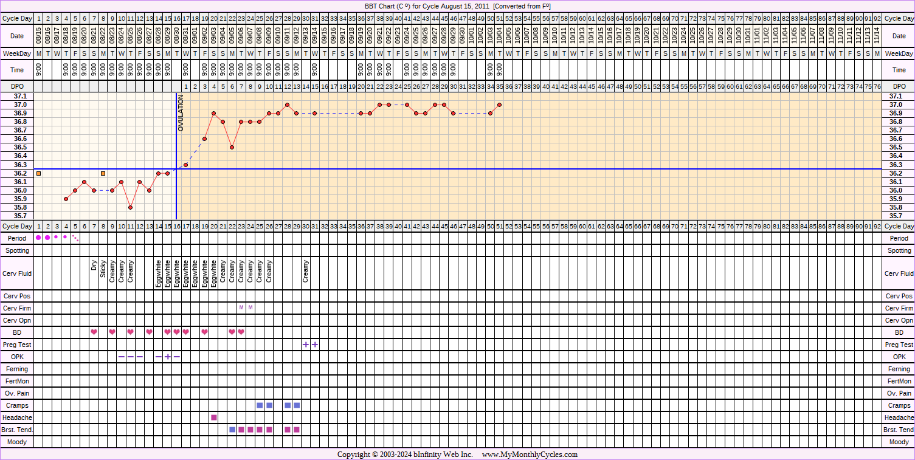Select the orange square marker on day 8
The height and width of the screenshot is (460, 915).
(x=103, y=174)
